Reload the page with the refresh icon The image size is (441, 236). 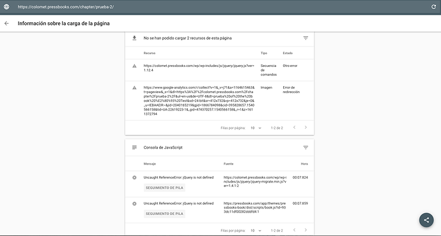[x=433, y=7]
